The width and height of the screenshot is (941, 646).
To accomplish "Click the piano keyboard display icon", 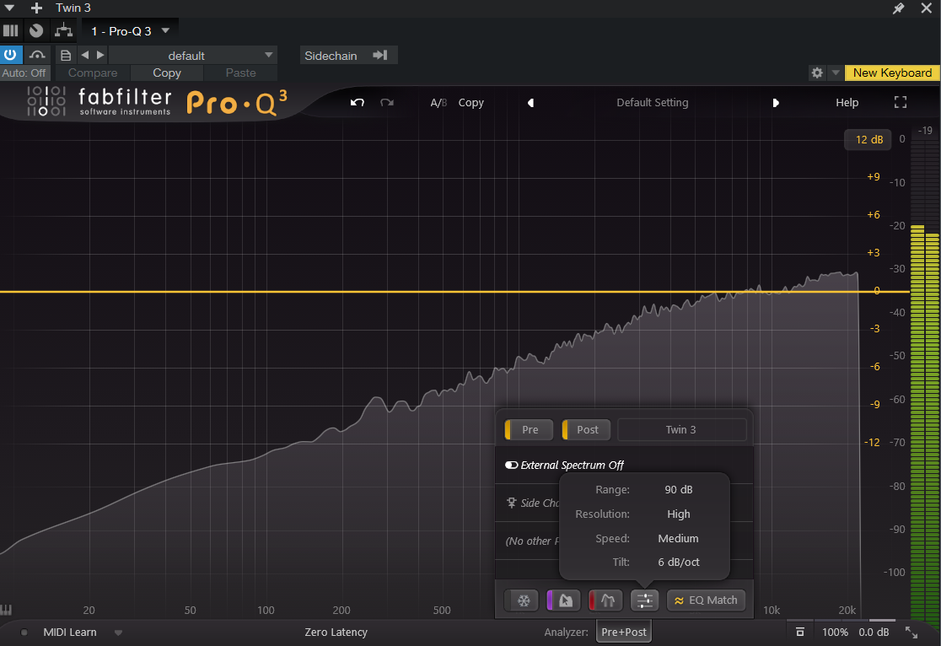I will coord(6,611).
